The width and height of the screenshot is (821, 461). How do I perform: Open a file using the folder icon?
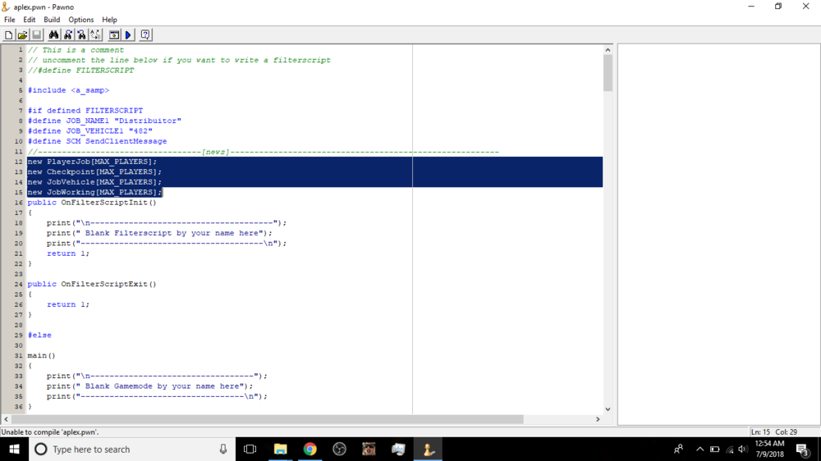click(22, 35)
